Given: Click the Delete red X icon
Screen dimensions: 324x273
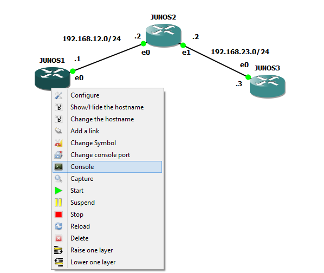Looking at the screenshot, I should click(x=59, y=238).
